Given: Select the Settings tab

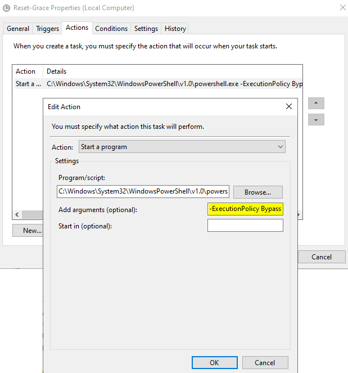Looking at the screenshot, I should pyautogui.click(x=146, y=29).
